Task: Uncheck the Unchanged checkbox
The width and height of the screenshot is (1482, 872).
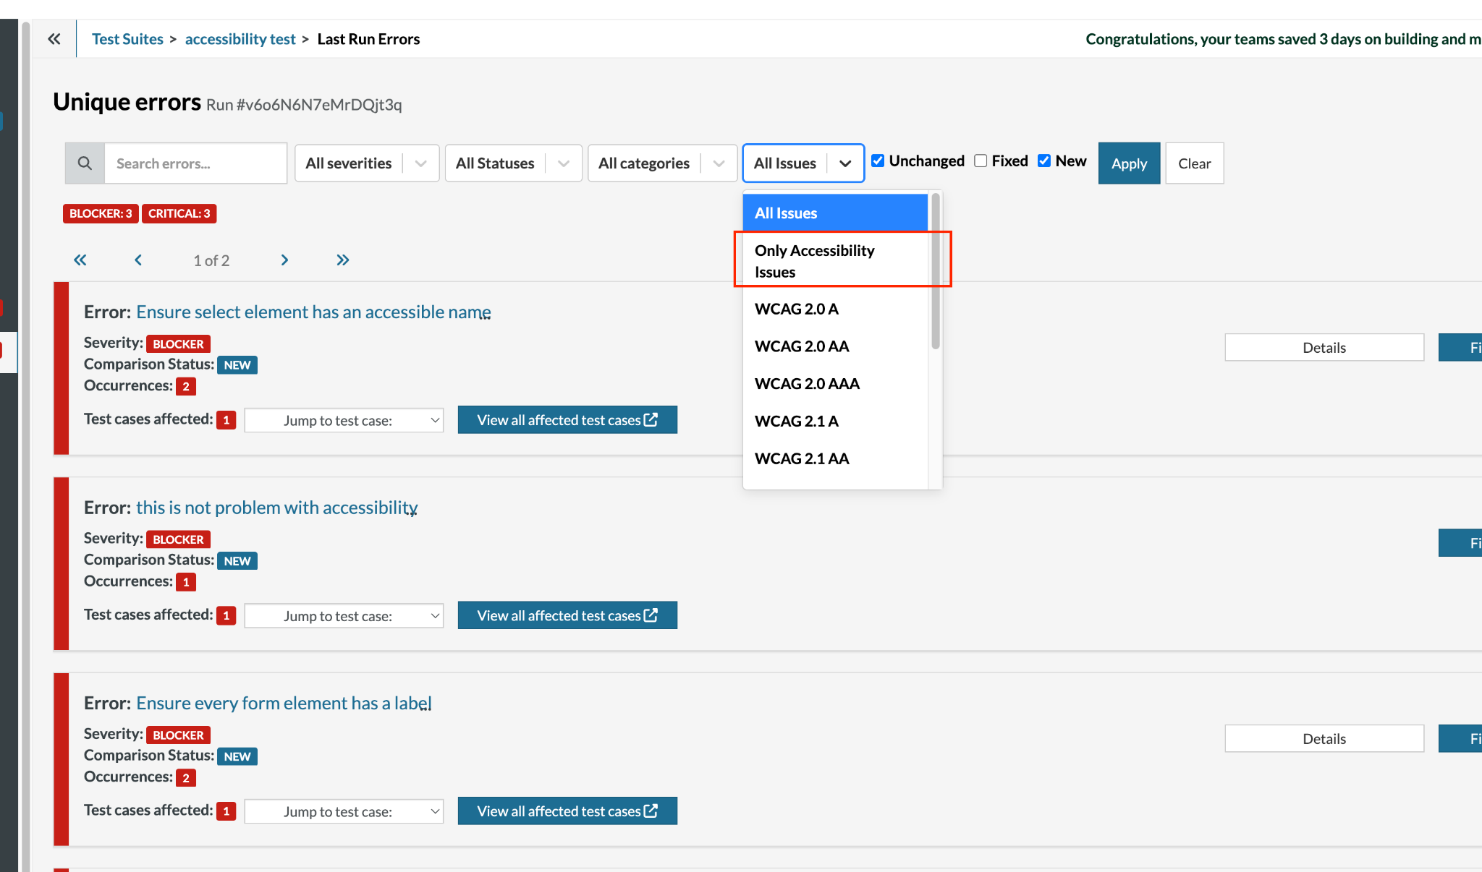Action: coord(878,161)
